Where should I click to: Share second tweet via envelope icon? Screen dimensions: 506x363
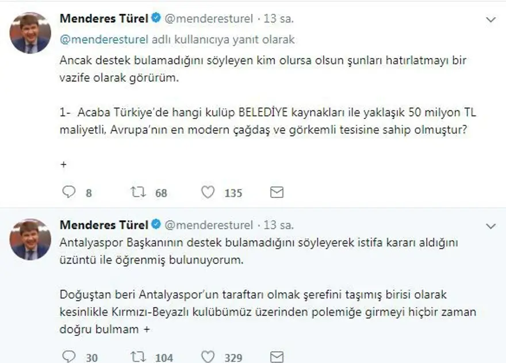[277, 357]
